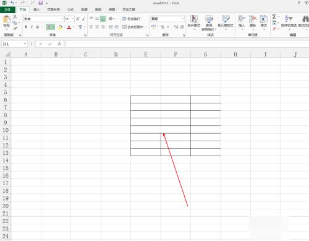The image size is (309, 241).
Task: Click the Delete cells (删除) button
Action: tap(253, 22)
